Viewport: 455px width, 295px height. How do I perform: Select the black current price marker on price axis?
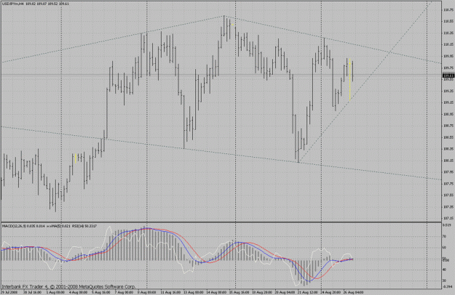click(448, 76)
